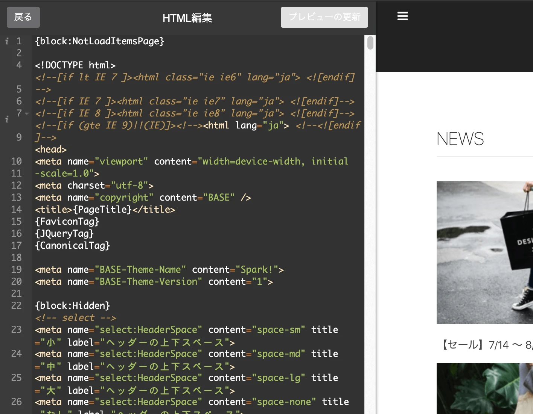Image resolution: width=533 pixels, height=414 pixels.
Task: Click line number 1 in the gutter
Action: [x=19, y=41]
